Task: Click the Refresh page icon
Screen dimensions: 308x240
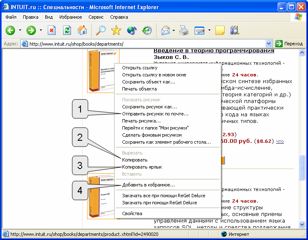Action: pos(67,30)
